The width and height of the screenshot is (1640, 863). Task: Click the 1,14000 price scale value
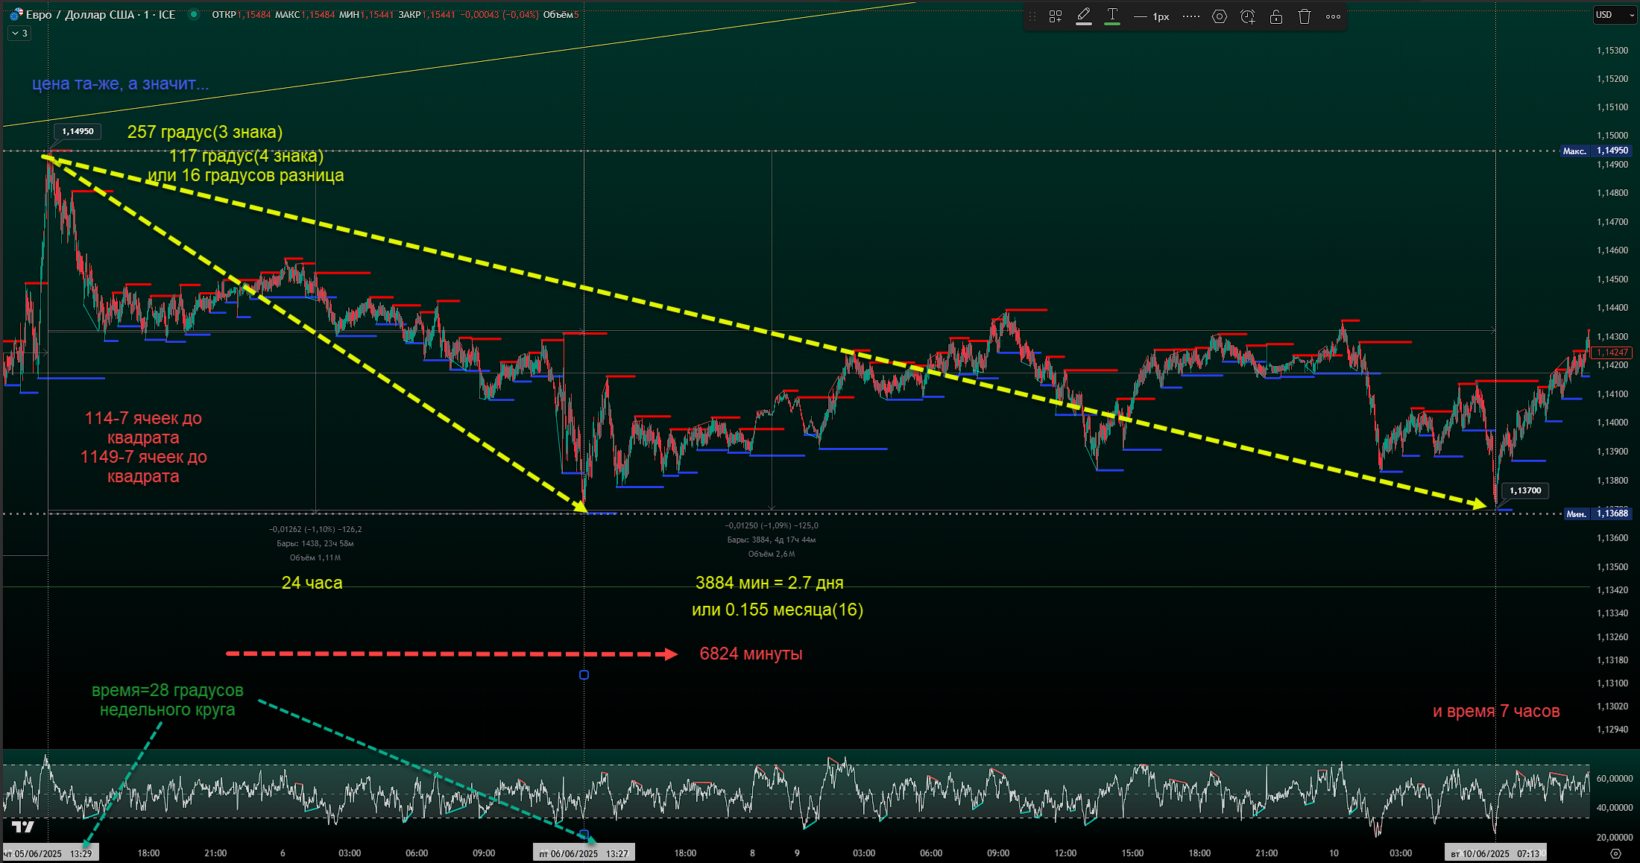1612,423
